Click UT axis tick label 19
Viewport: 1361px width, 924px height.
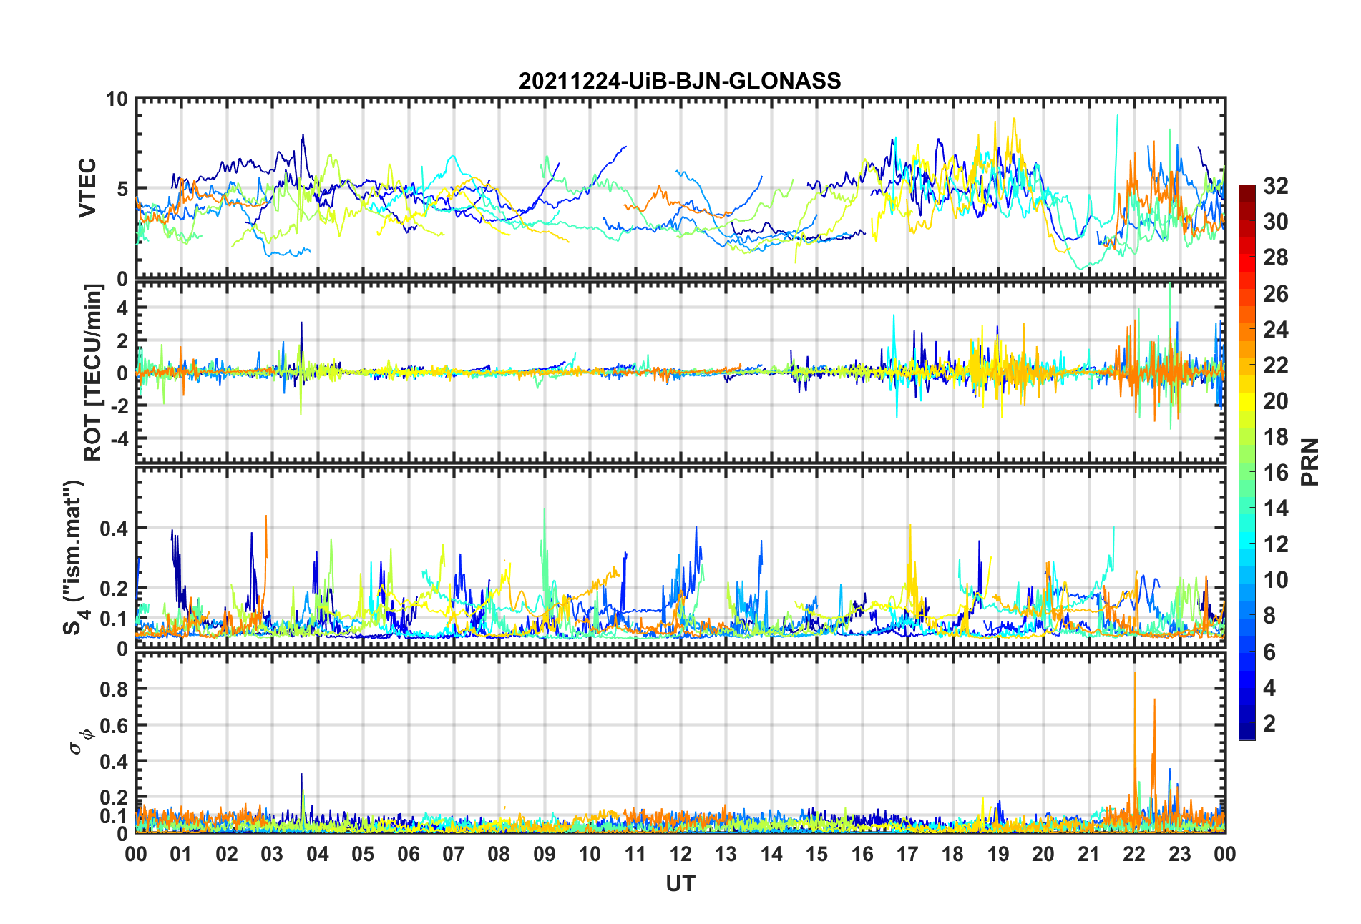(x=998, y=854)
